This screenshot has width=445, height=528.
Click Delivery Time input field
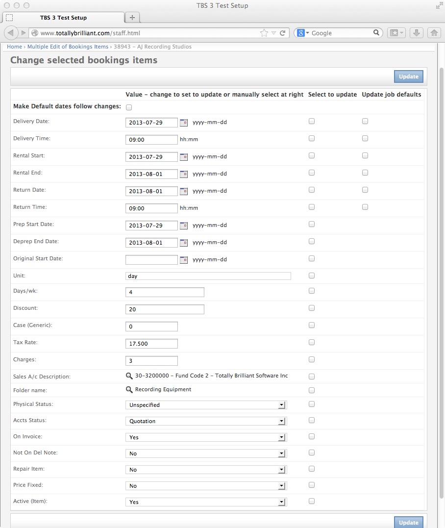click(151, 140)
